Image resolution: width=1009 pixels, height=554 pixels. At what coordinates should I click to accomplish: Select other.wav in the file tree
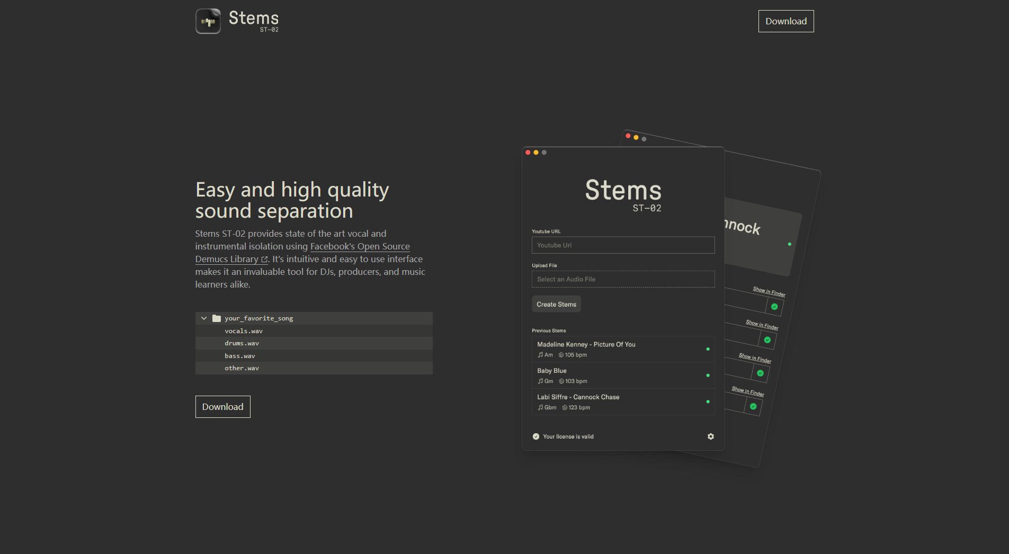point(242,368)
